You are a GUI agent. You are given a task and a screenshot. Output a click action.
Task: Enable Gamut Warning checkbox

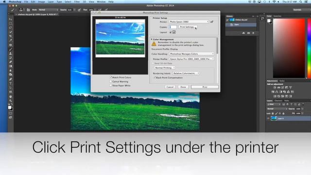(x=111, y=81)
